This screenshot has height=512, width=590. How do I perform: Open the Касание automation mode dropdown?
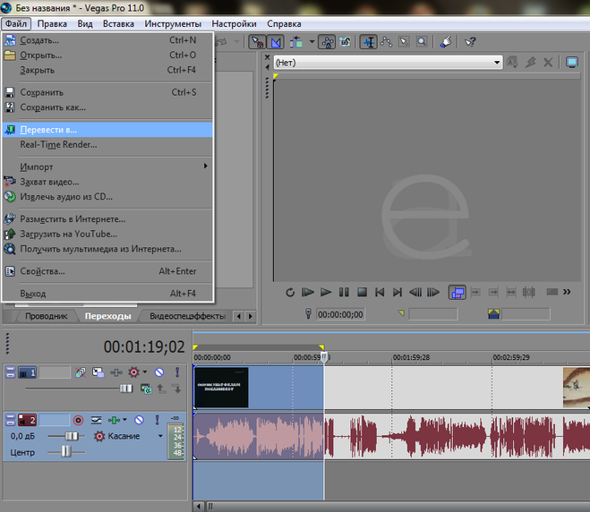[160, 437]
